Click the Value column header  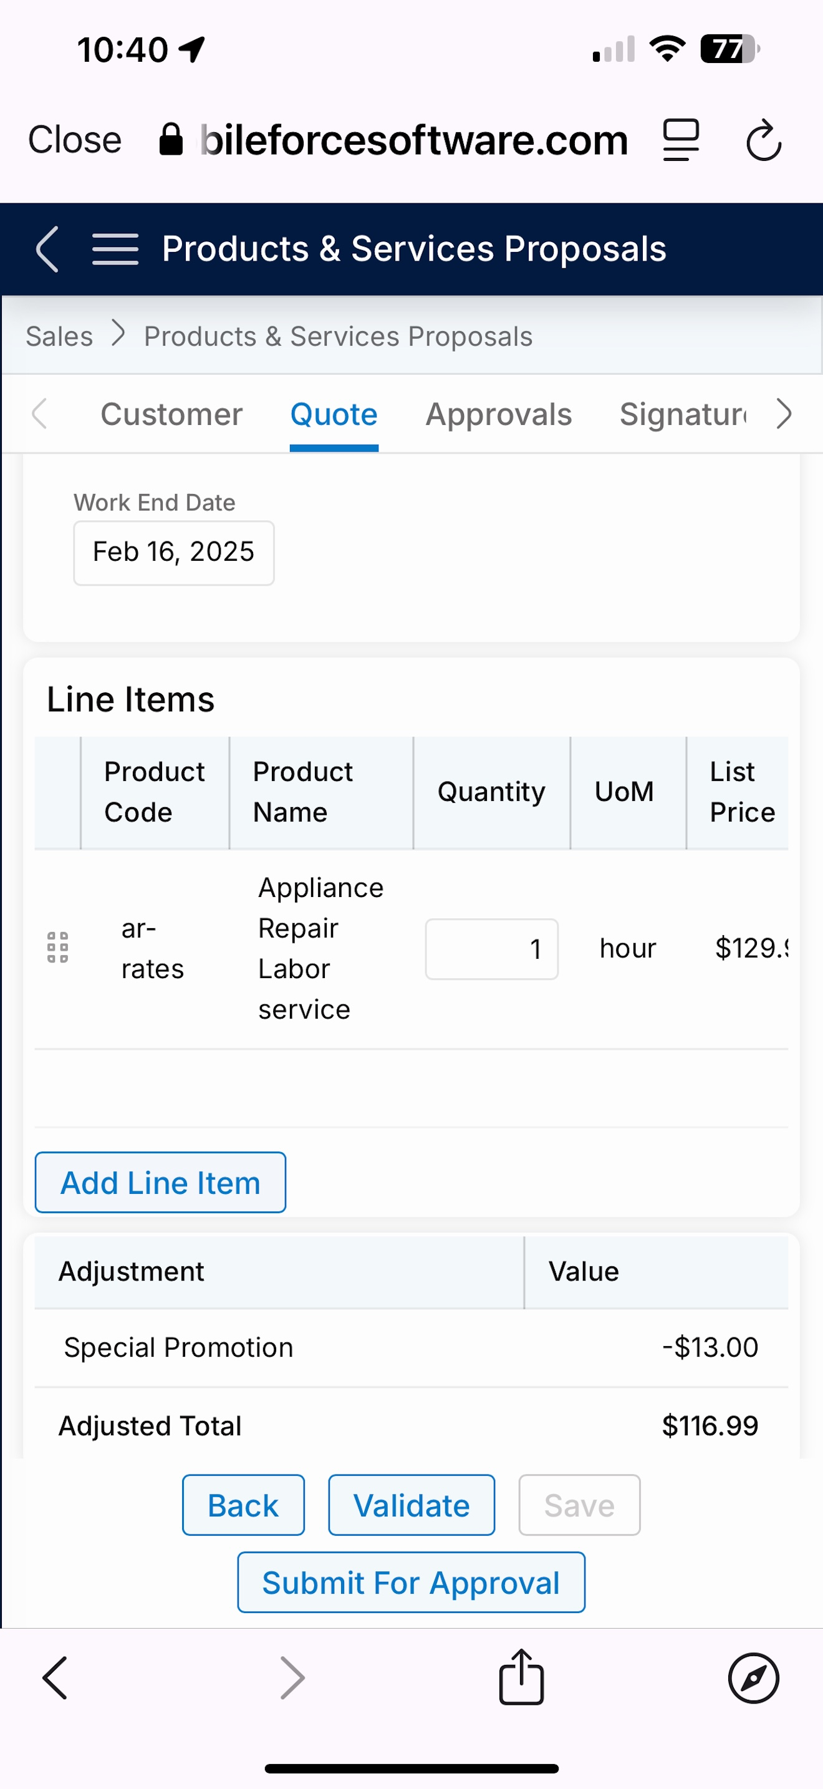click(x=657, y=1273)
